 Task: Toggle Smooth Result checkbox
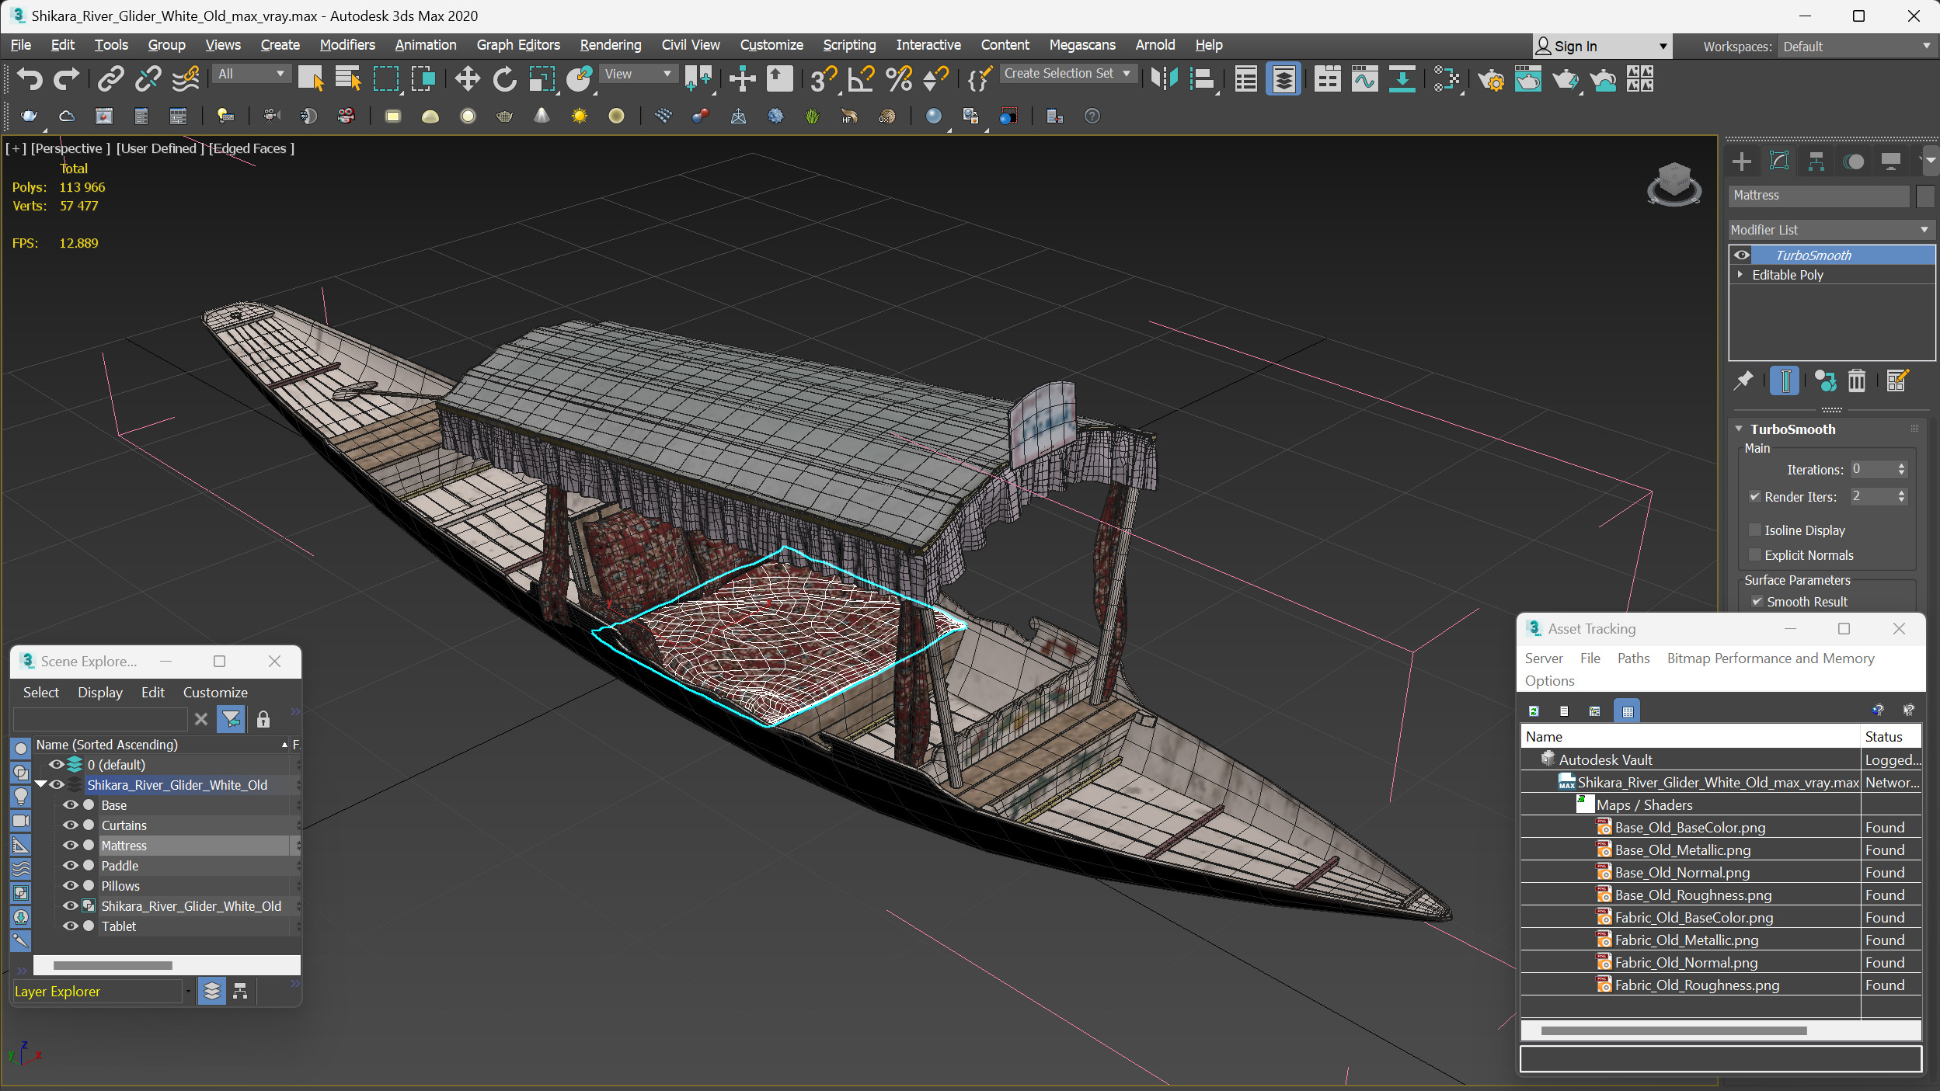click(x=1757, y=602)
